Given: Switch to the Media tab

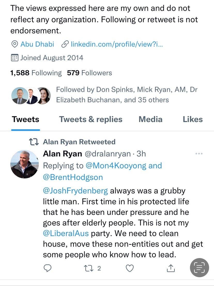Looking at the screenshot, I should 150,119.
